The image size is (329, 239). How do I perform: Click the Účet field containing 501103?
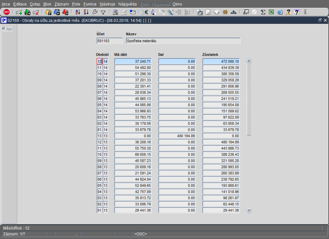coord(109,41)
